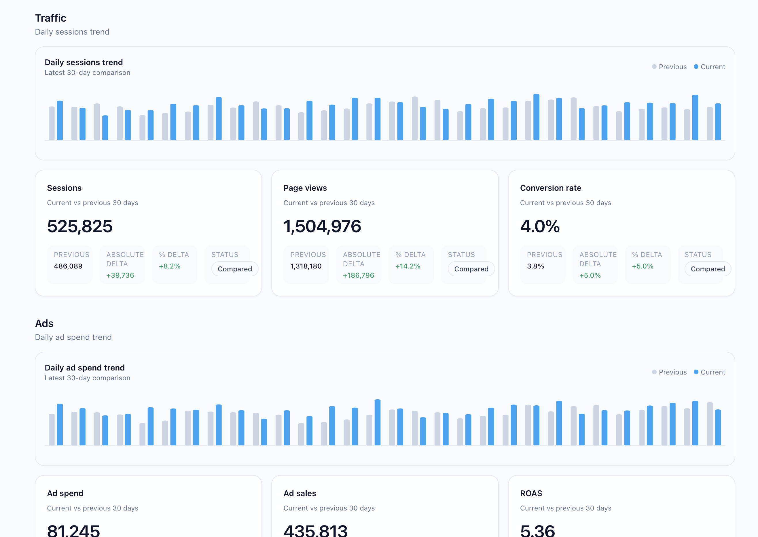Click the subtitle 'Daily ad spend trend' under Ads heading
The width and height of the screenshot is (758, 537).
tap(73, 337)
